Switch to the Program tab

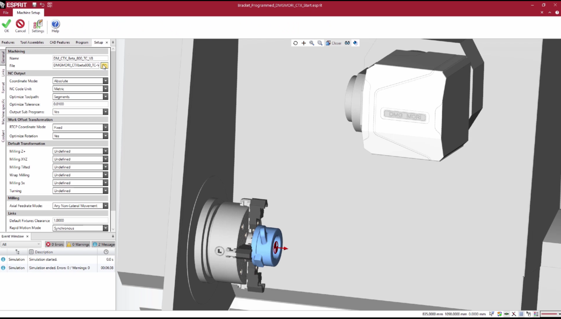tap(82, 43)
